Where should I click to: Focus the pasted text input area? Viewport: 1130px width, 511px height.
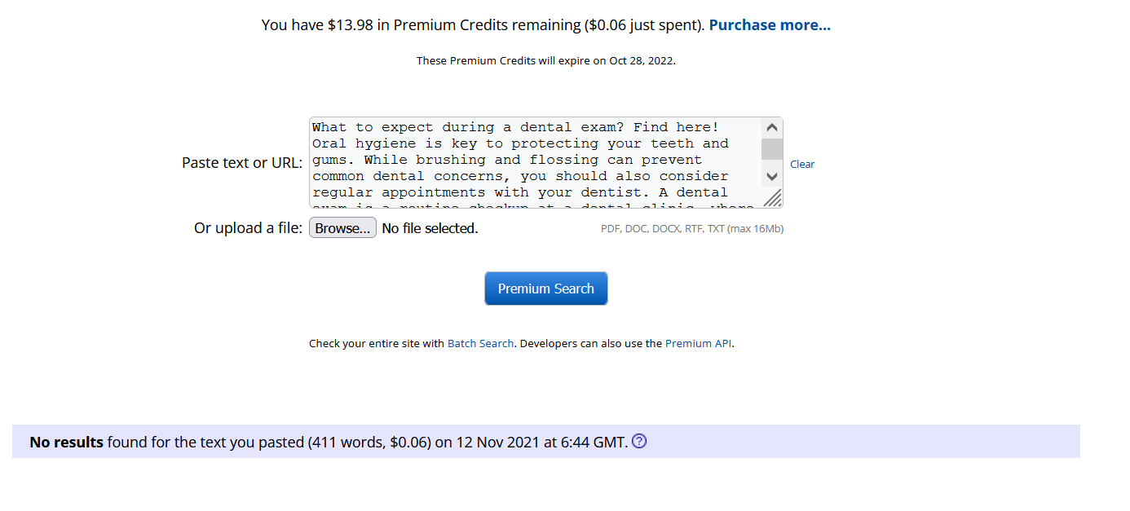click(534, 162)
